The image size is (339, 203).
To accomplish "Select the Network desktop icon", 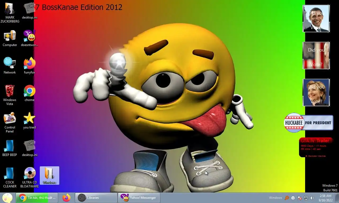I will pyautogui.click(x=10, y=66).
